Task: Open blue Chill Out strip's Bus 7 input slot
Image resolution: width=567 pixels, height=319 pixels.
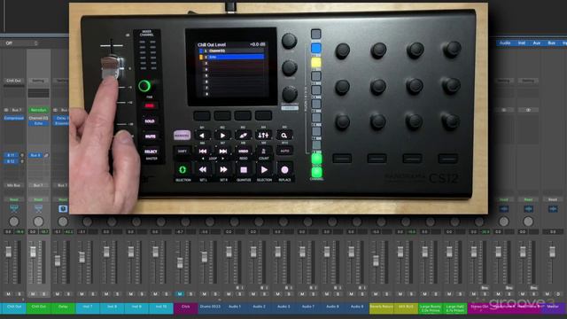Action: click(x=17, y=110)
